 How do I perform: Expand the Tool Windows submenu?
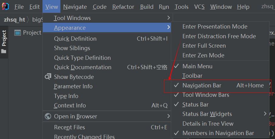[x=72, y=18]
